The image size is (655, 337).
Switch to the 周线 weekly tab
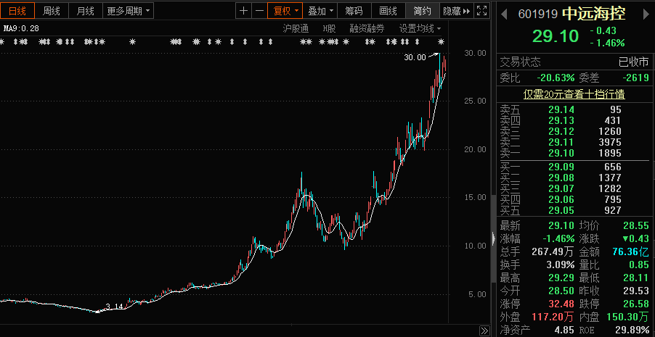point(52,11)
